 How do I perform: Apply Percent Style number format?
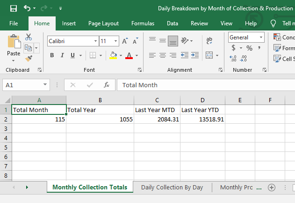coord(249,48)
